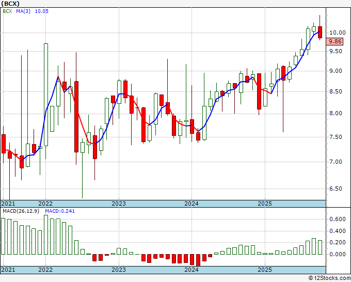Click 2024 on the price chart timeline

tap(192, 203)
